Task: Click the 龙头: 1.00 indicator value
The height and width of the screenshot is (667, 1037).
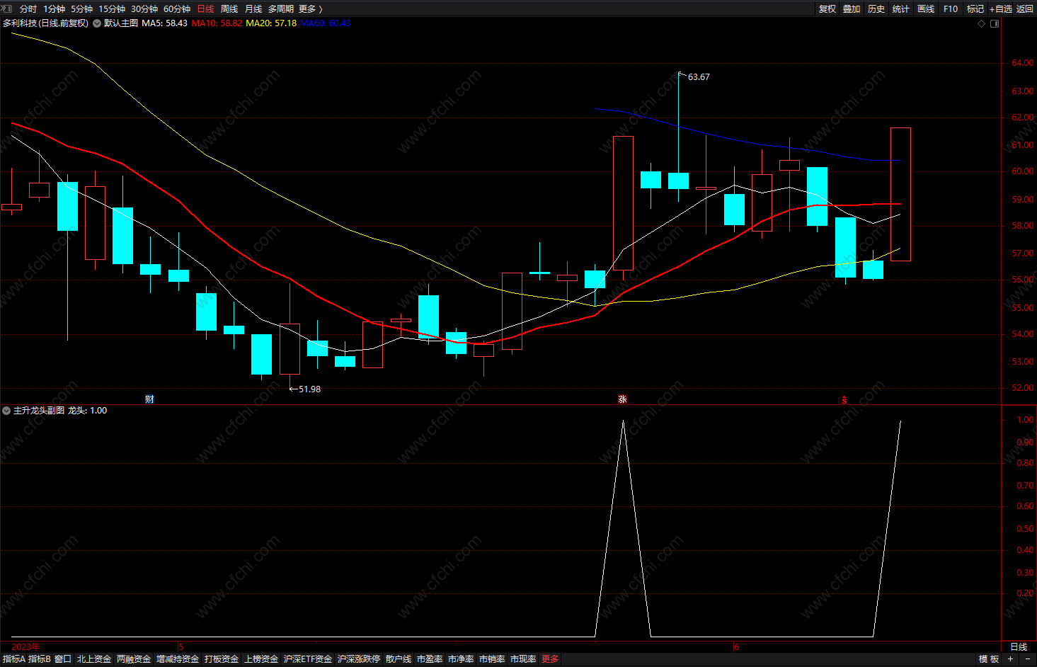Action: coord(88,411)
